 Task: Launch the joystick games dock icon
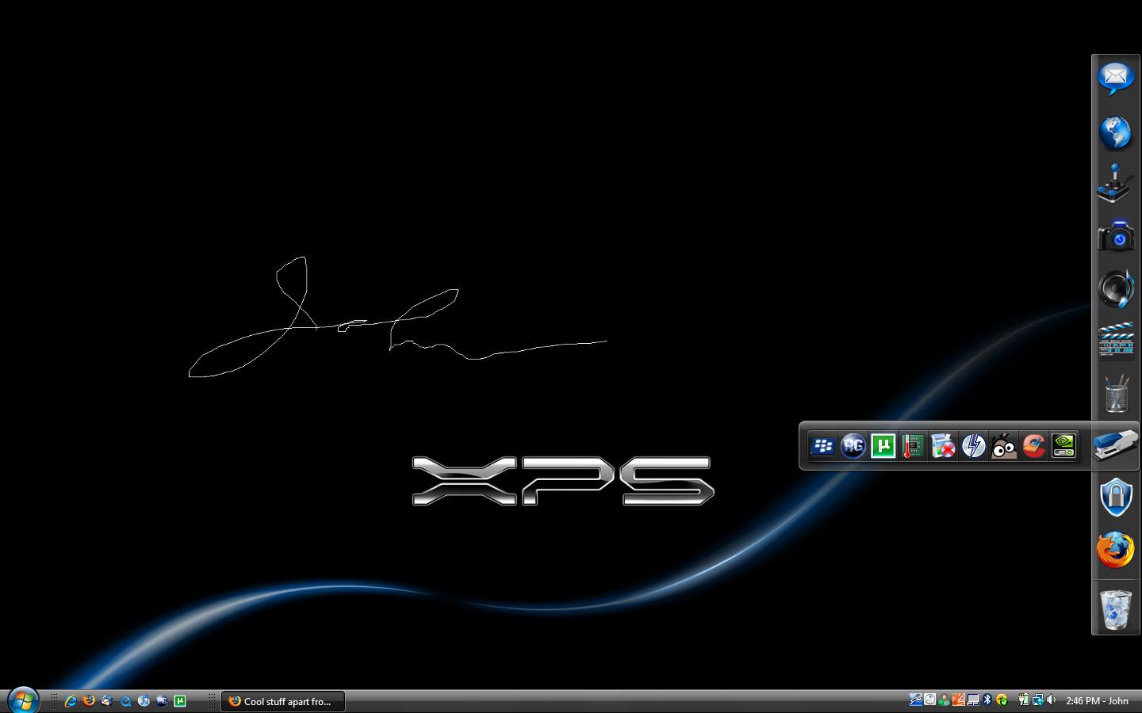click(x=1115, y=184)
